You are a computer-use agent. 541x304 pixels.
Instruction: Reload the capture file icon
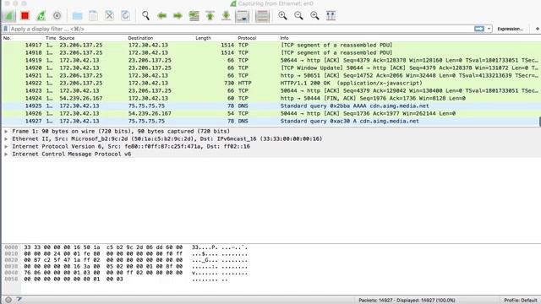click(126, 15)
